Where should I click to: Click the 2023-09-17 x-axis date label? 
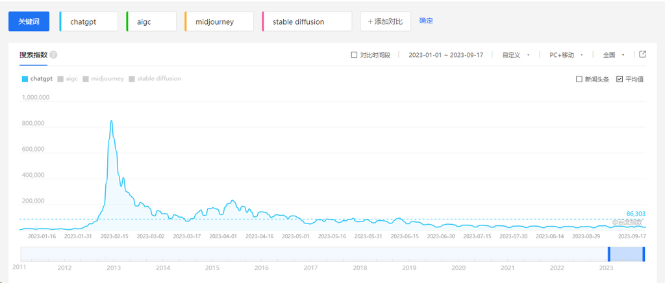pyautogui.click(x=631, y=236)
